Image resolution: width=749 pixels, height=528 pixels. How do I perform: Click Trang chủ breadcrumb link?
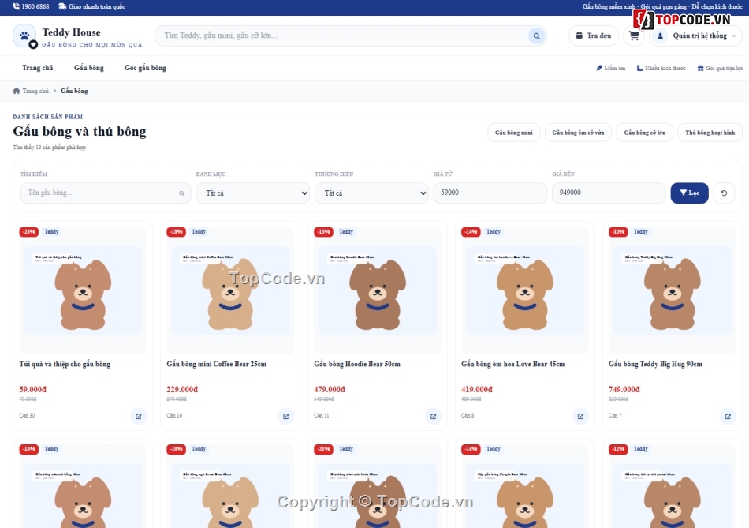tap(35, 91)
